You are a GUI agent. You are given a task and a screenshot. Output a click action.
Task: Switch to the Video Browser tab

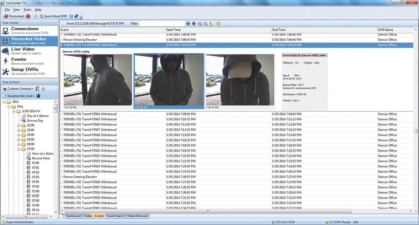[138, 216]
